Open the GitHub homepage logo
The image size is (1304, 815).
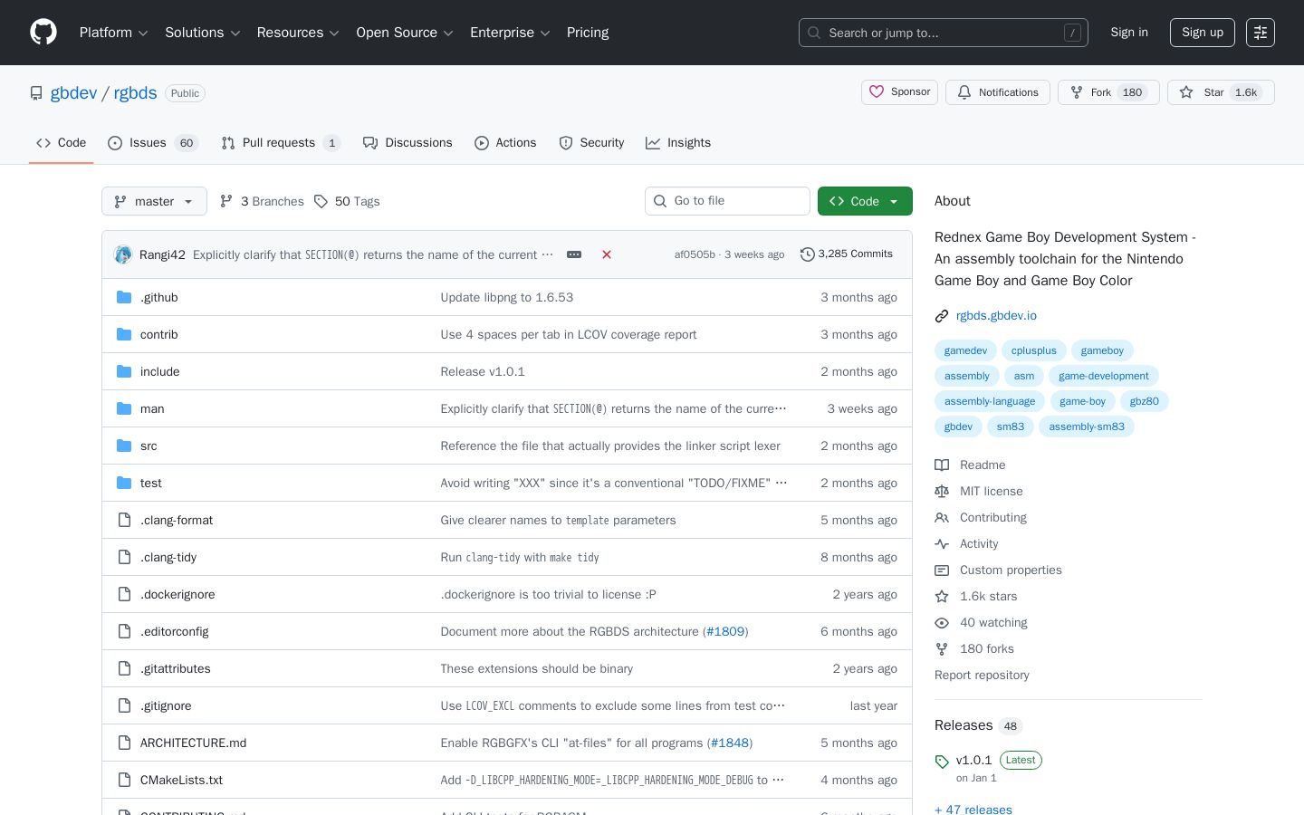(x=43, y=33)
